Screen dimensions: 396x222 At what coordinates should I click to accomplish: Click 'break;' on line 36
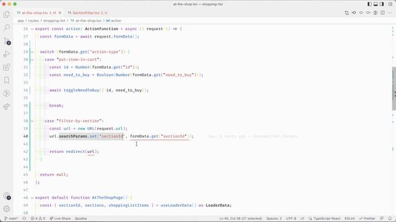(x=56, y=105)
